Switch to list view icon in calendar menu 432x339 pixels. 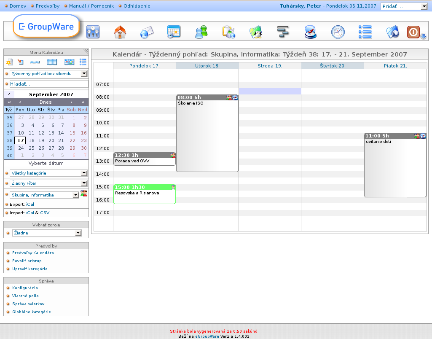click(x=83, y=62)
